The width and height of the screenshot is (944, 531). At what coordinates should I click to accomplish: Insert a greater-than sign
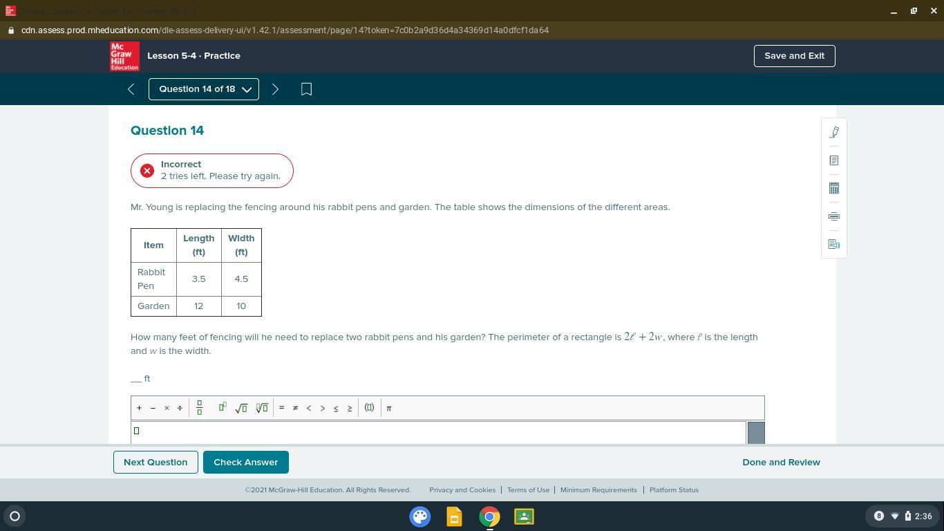tap(322, 408)
